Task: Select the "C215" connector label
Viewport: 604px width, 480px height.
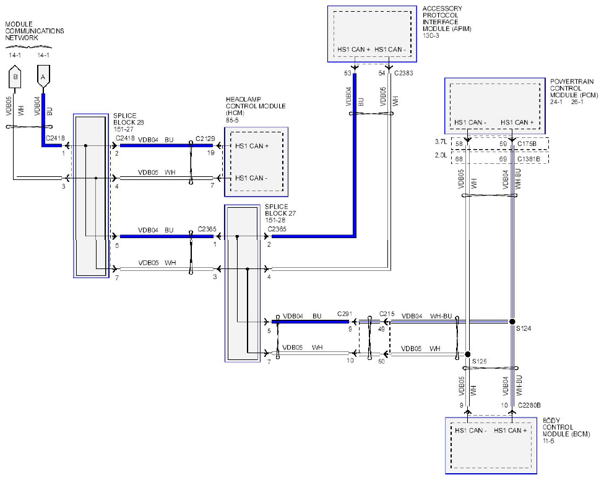Action: coord(387,314)
